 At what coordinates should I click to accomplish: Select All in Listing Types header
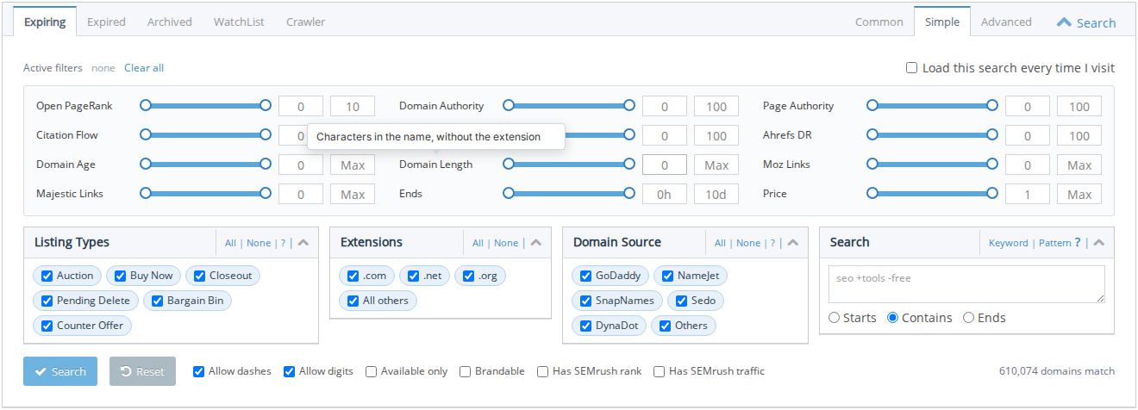[230, 243]
